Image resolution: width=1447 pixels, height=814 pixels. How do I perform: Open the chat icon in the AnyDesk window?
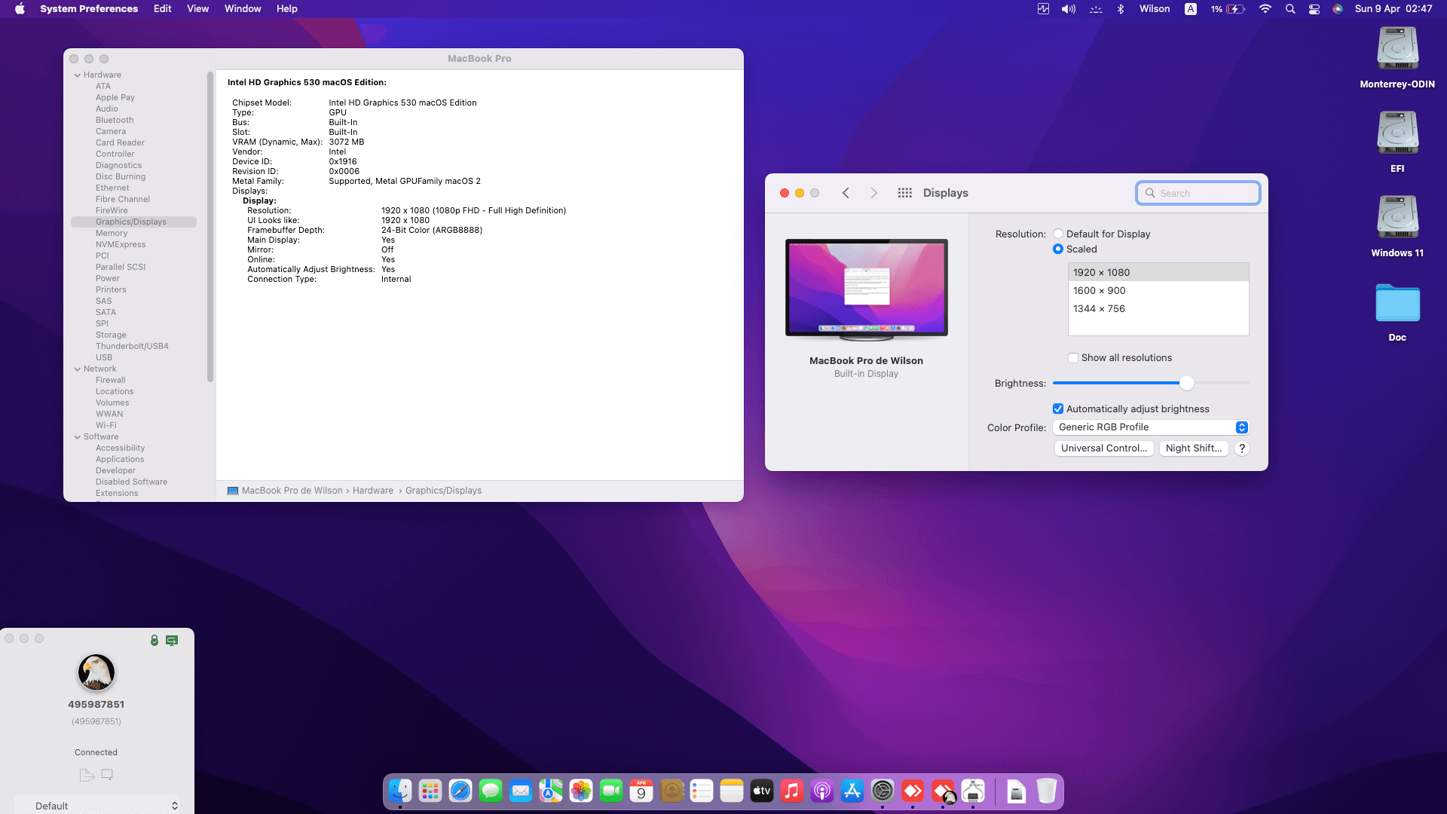(x=106, y=774)
